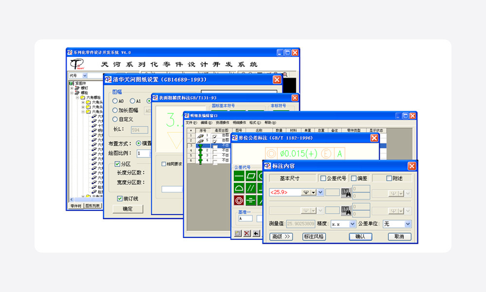Screen dimensions: 486x292
Task: Open the 格式(S) menu
Action: tap(255, 123)
